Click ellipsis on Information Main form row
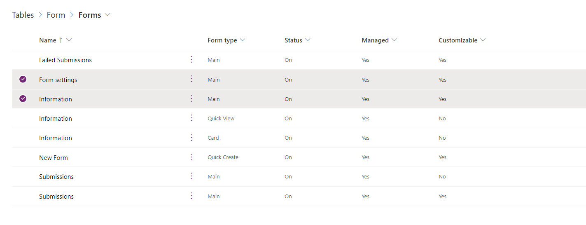The image size is (586, 225). coord(191,99)
